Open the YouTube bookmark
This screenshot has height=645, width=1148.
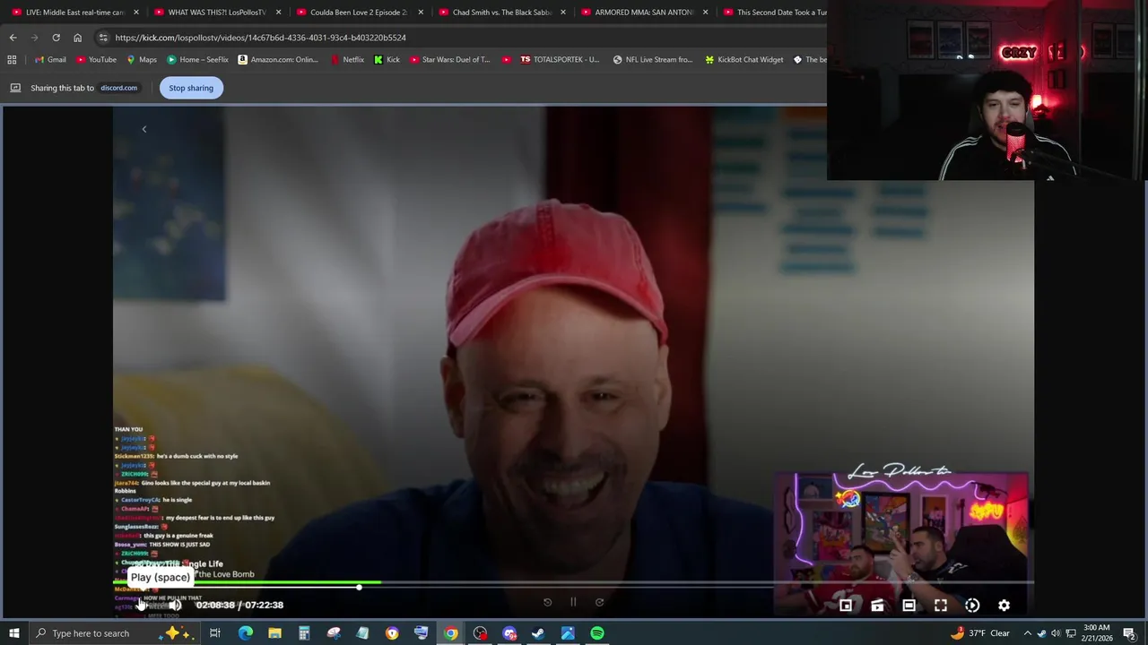pos(96,60)
